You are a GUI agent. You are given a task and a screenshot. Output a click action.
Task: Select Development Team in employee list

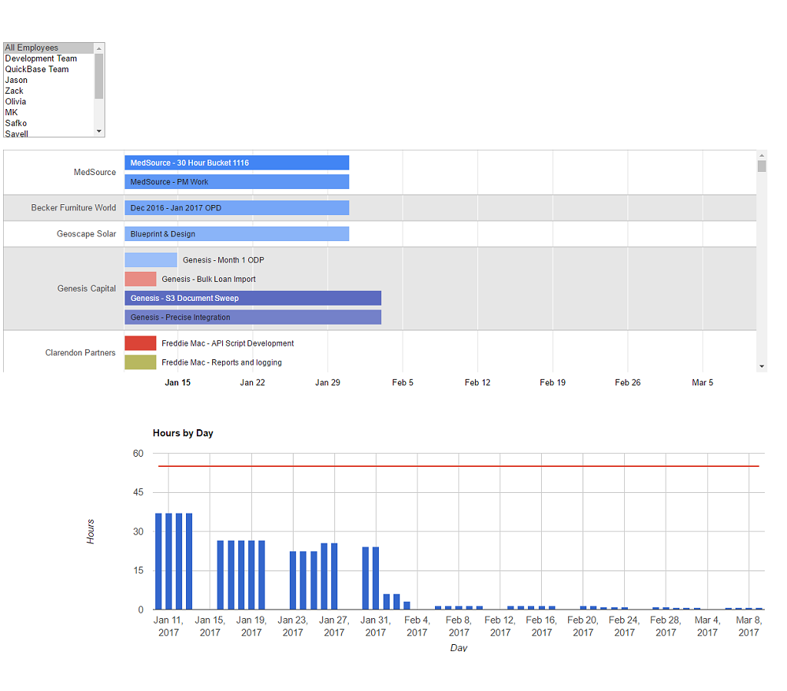click(48, 58)
